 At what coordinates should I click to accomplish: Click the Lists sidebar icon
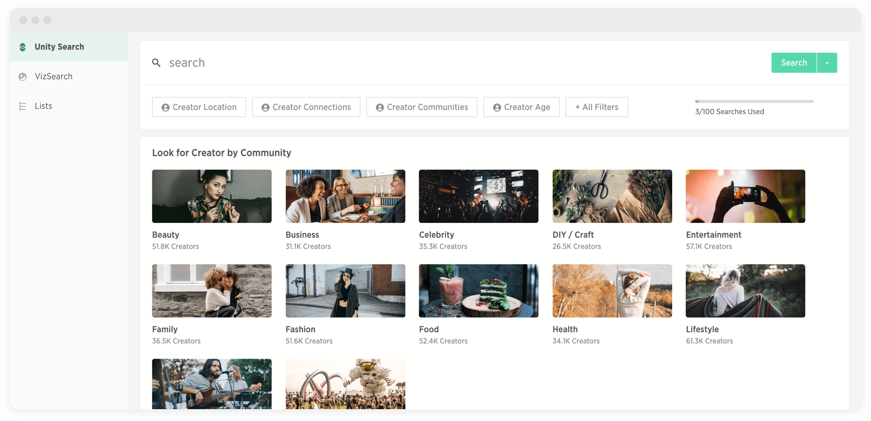click(22, 106)
